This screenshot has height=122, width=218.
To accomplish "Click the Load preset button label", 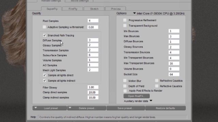I will click(x=51, y=108).
